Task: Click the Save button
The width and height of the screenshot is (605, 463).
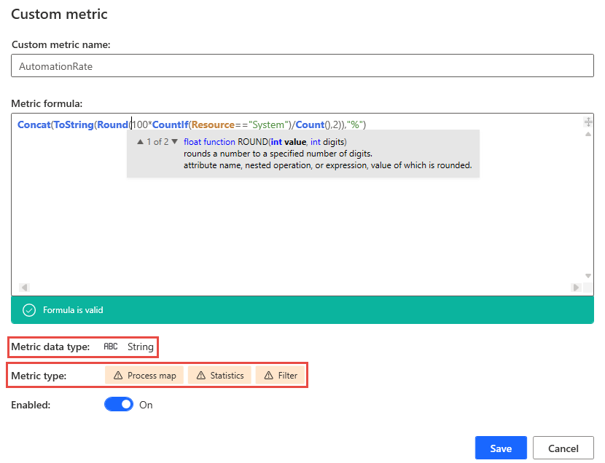Action: click(501, 448)
